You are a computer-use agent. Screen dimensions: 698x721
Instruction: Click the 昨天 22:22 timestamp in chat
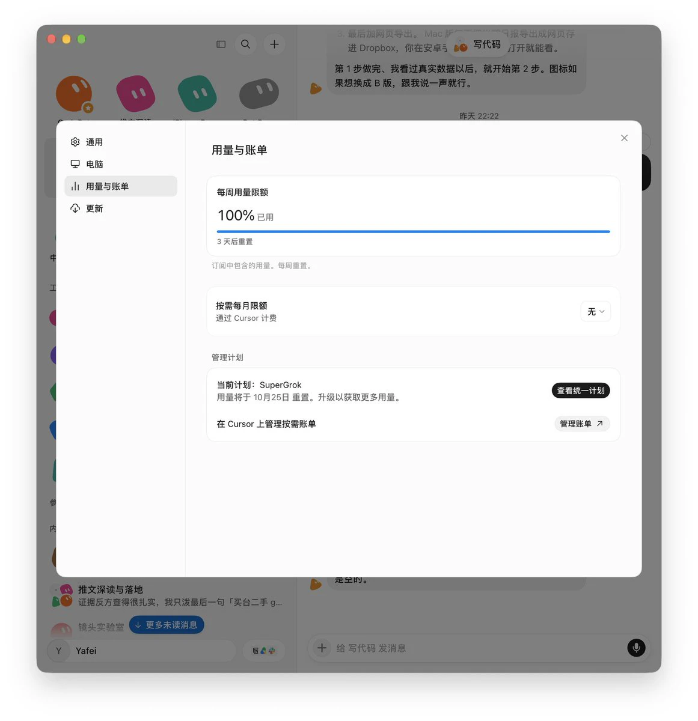479,116
